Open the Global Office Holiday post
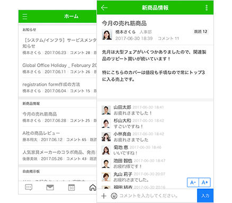232x203 pixels. (59, 68)
